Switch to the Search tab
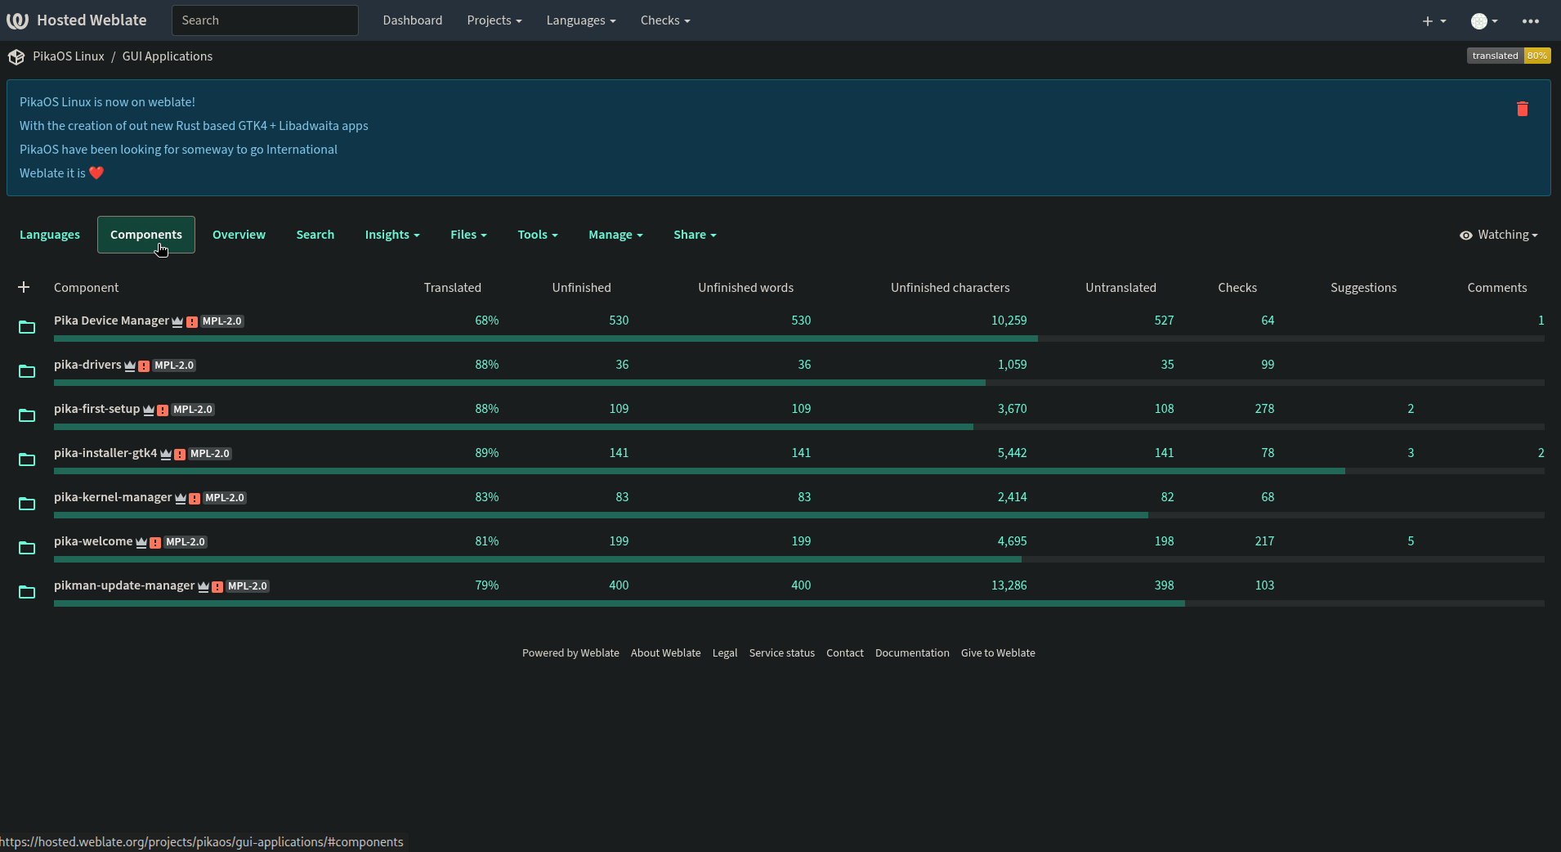Image resolution: width=1561 pixels, height=852 pixels. point(315,235)
